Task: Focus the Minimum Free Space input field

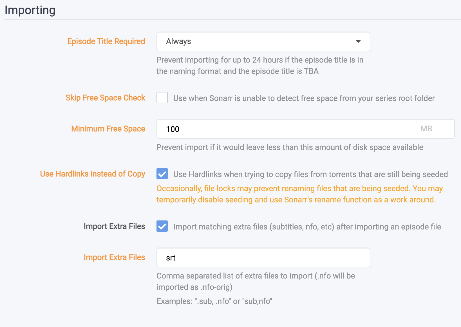Action: 287,129
